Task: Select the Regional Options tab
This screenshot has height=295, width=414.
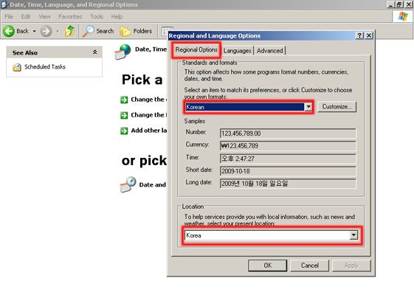Action: (x=196, y=49)
